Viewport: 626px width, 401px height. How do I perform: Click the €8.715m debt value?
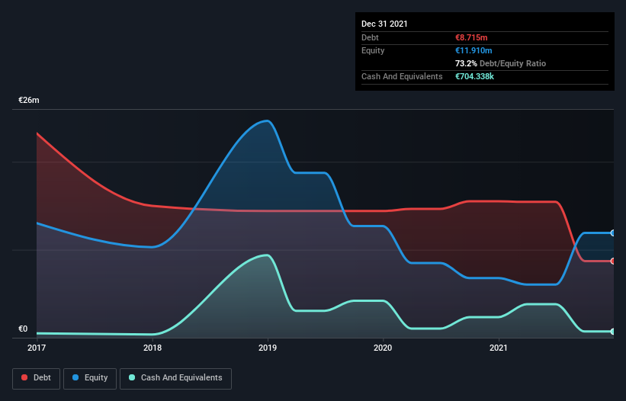click(x=471, y=37)
